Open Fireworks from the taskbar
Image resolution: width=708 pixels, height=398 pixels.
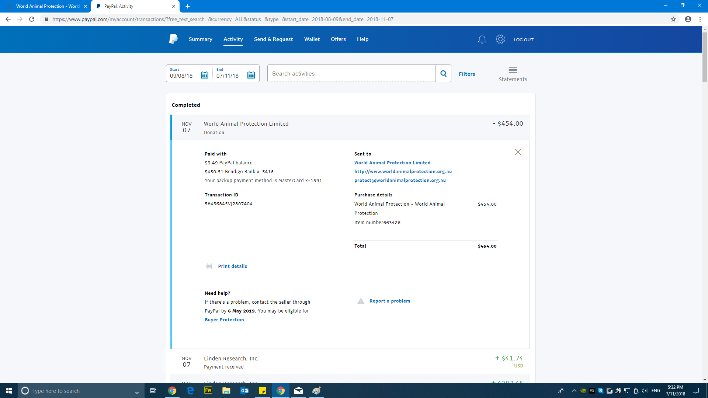click(x=208, y=391)
